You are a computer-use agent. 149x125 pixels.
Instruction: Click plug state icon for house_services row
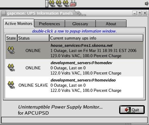point(11,50)
